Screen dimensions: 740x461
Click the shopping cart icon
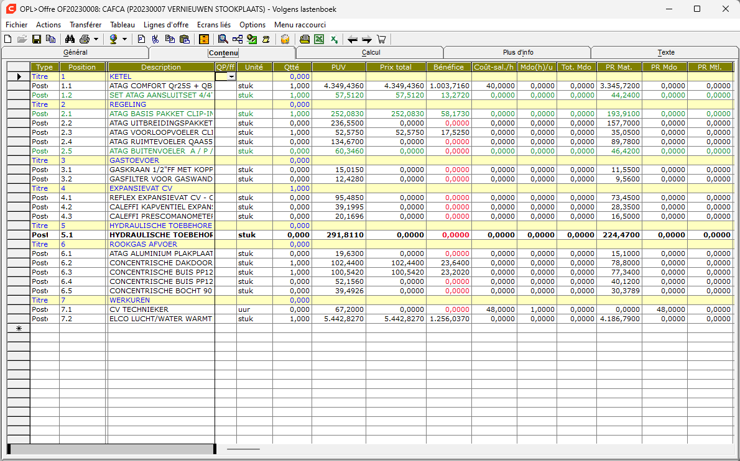(x=381, y=39)
